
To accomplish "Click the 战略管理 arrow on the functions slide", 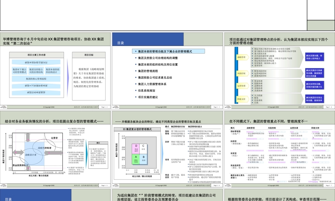I will (242, 57).
